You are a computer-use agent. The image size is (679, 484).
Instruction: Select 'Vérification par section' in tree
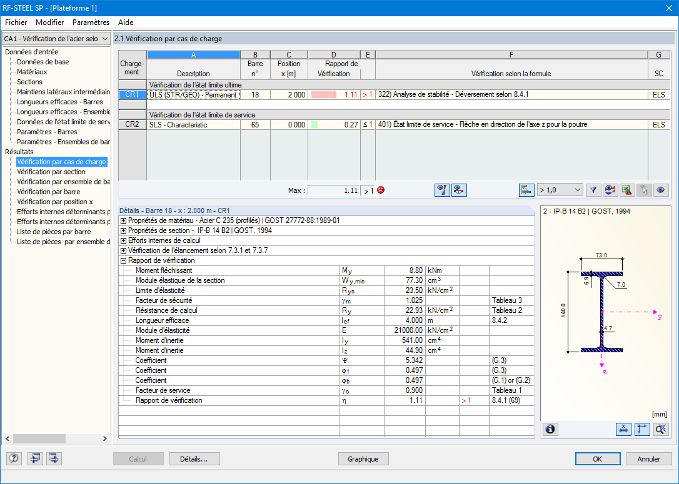point(51,172)
